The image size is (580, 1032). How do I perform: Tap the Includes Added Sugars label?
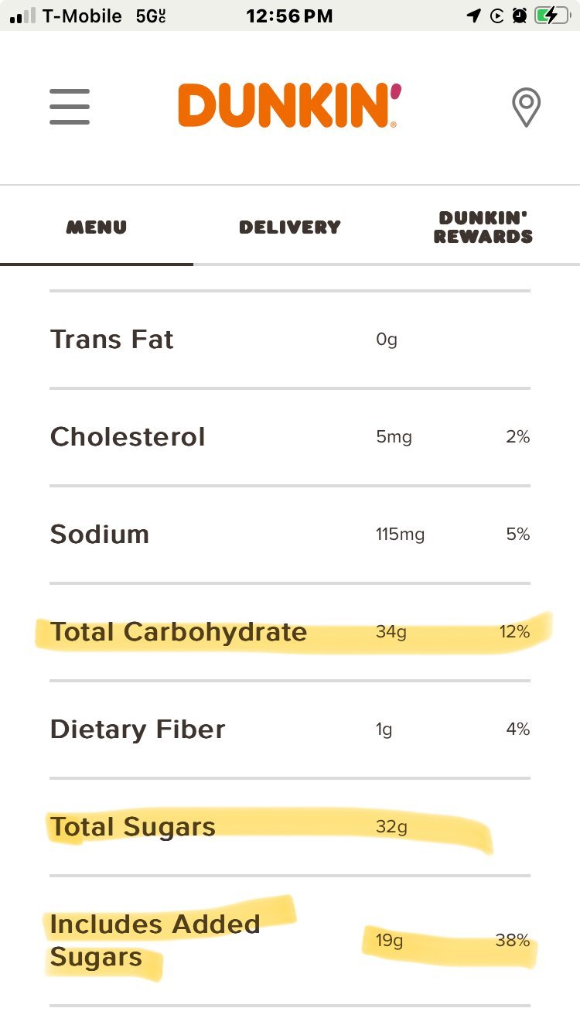coord(155,941)
